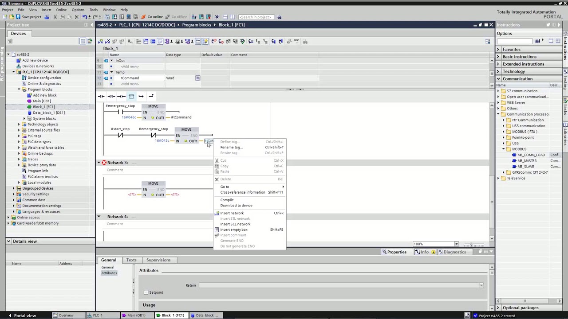This screenshot has height=319, width=568.
Task: Insert a normally open contact from the LAD toolbar
Action: 101,96
